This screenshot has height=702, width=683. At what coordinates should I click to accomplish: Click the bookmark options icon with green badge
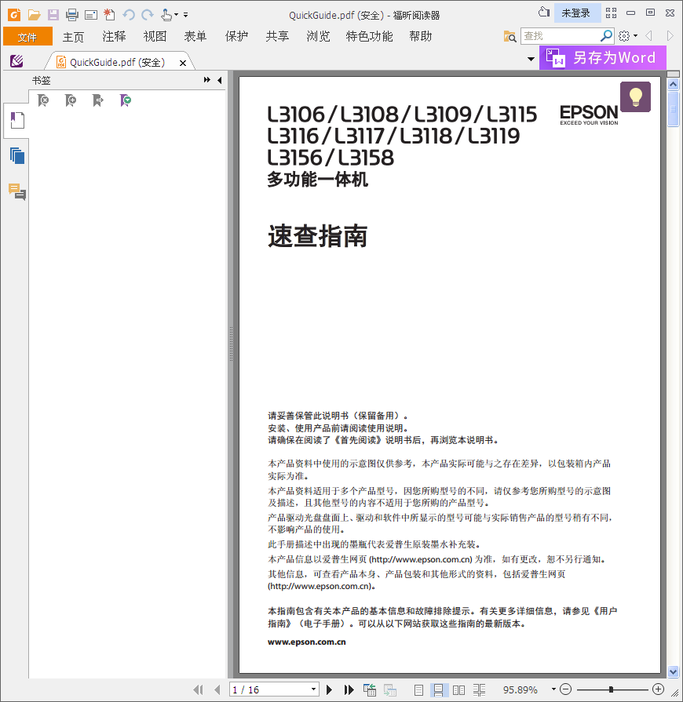126,100
